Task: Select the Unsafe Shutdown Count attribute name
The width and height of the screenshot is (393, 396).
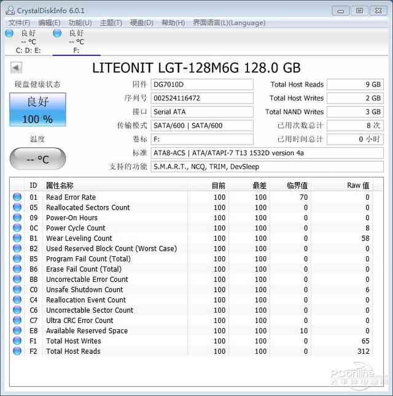Action: [x=85, y=289]
